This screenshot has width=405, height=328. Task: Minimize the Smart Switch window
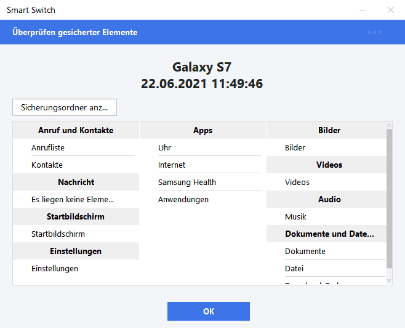coord(363,10)
